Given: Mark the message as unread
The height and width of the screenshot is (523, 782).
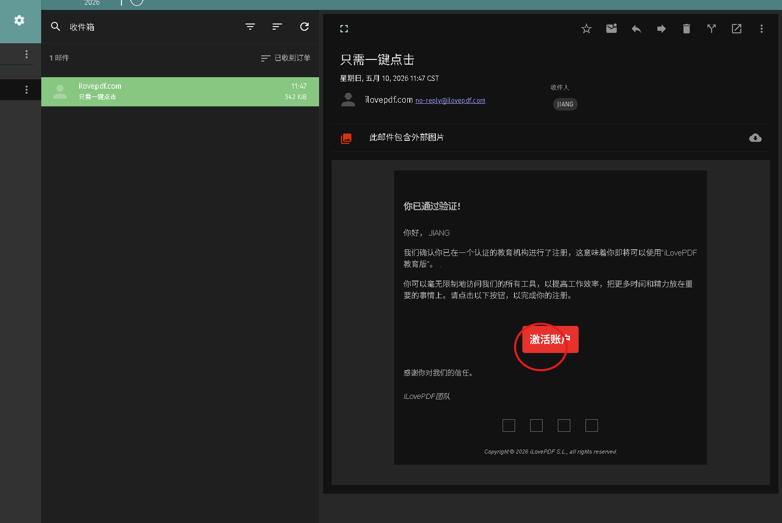Looking at the screenshot, I should pyautogui.click(x=612, y=29).
